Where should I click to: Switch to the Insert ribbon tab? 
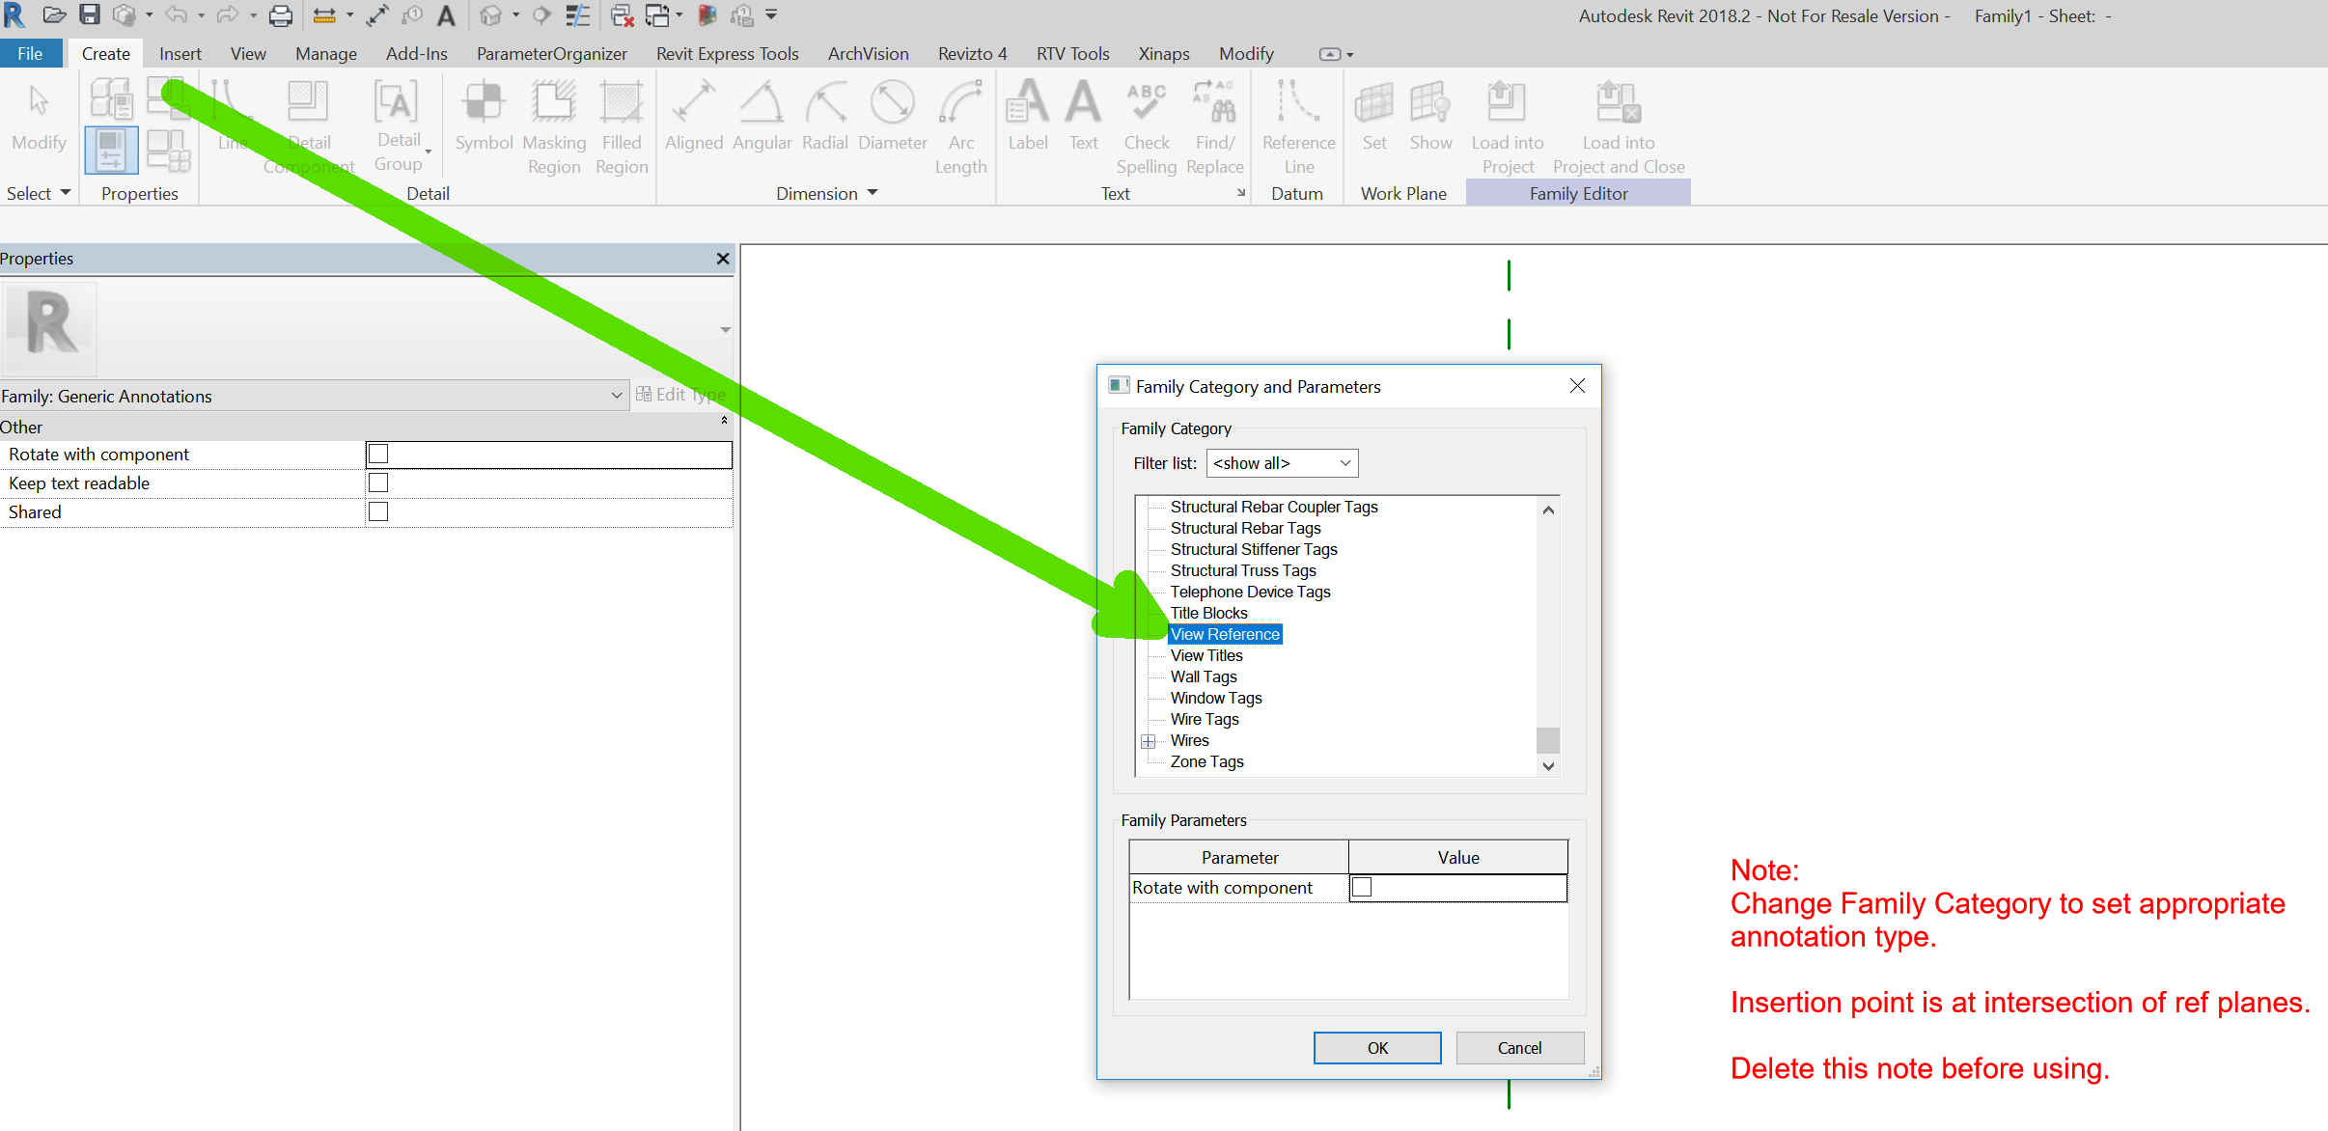click(x=180, y=53)
